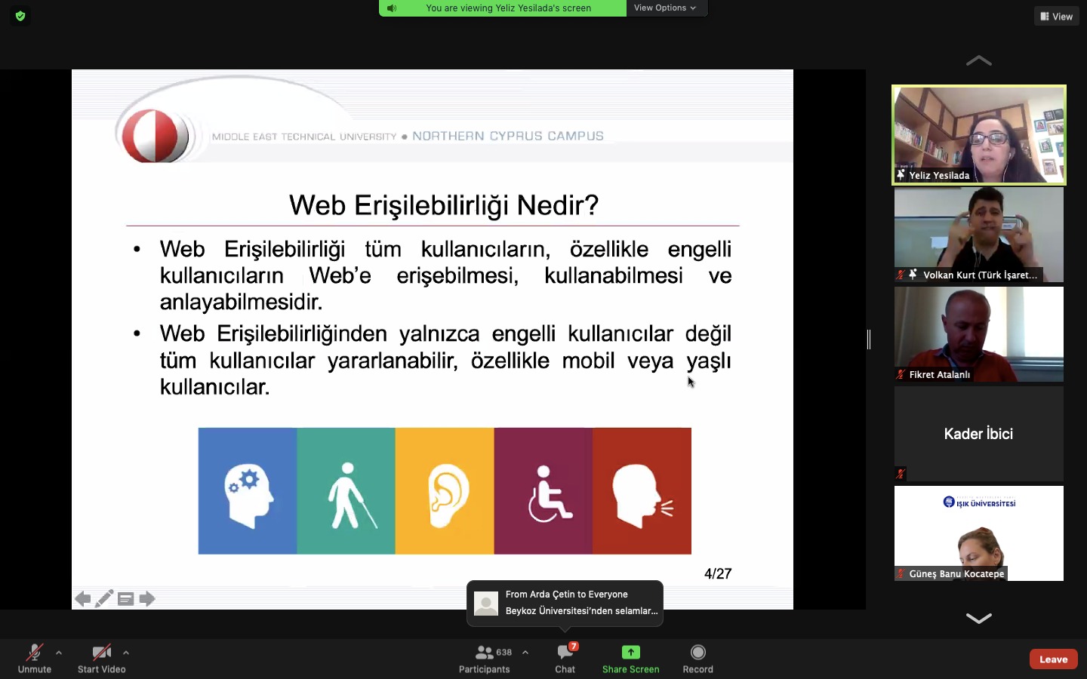The height and width of the screenshot is (679, 1087).
Task: Click the avatar in the Arda Çetin chat popup
Action: coord(486,603)
